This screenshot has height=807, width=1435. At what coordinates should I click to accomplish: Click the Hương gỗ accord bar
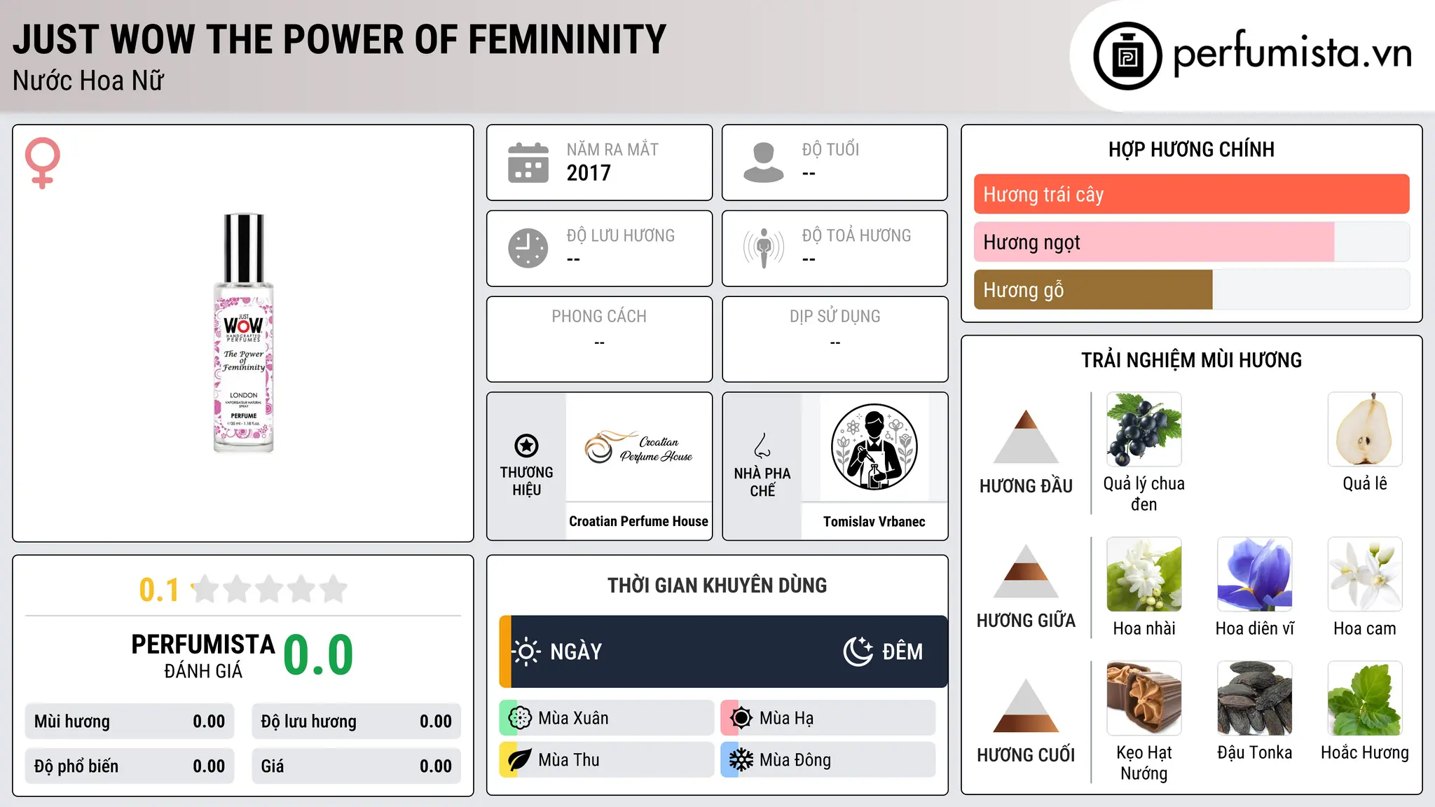point(1191,289)
